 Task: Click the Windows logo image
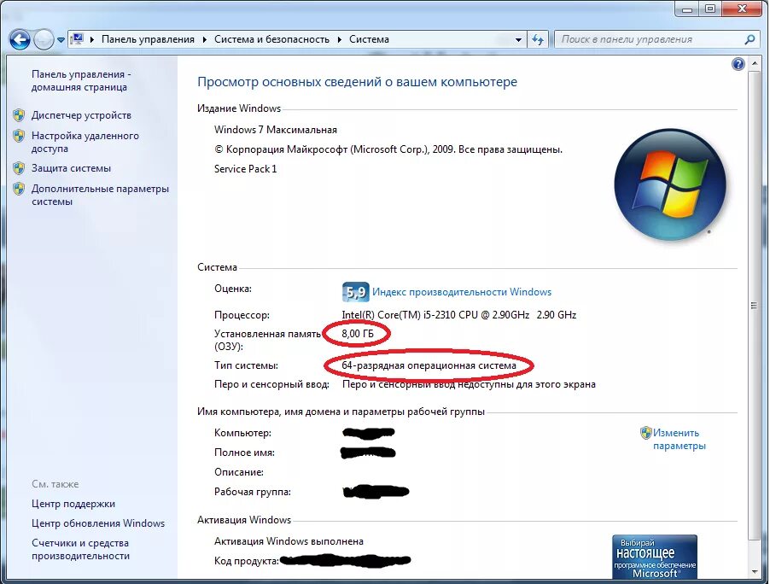point(670,184)
